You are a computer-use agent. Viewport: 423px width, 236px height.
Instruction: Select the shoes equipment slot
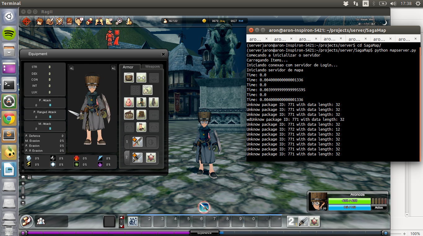click(x=141, y=127)
